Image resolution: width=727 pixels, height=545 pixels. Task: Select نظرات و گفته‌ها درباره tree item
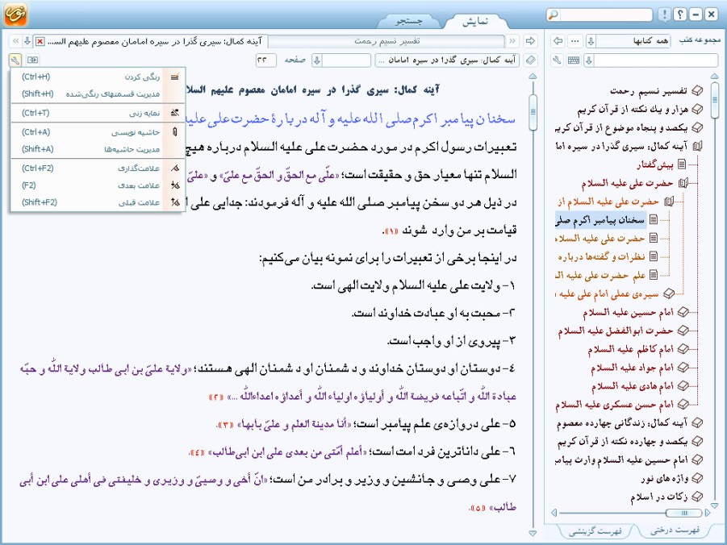click(601, 256)
